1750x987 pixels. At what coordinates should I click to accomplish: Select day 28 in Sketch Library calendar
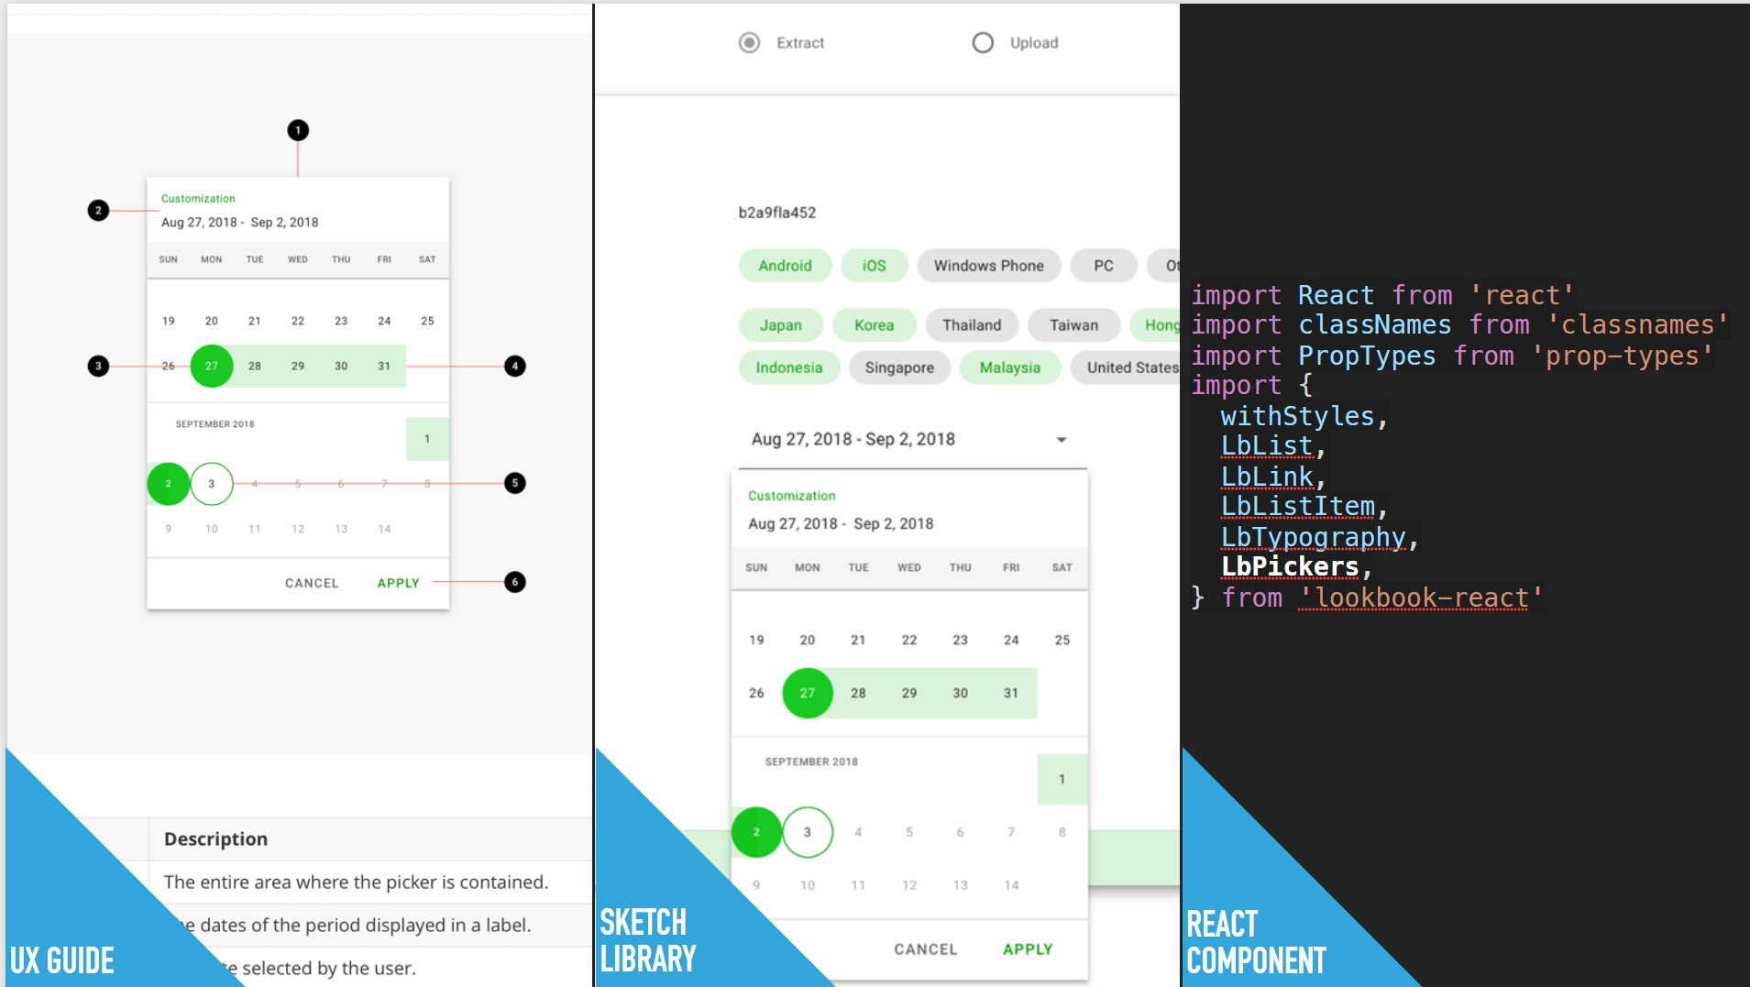858,693
